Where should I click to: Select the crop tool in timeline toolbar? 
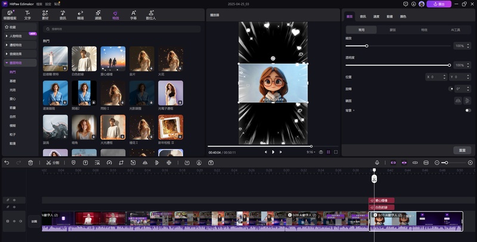click(121, 163)
